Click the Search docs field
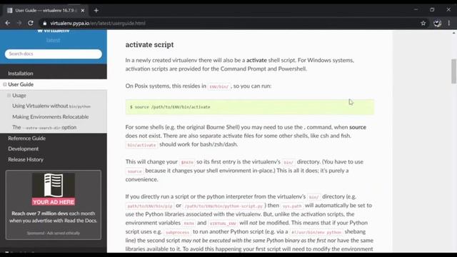 (x=54, y=54)
